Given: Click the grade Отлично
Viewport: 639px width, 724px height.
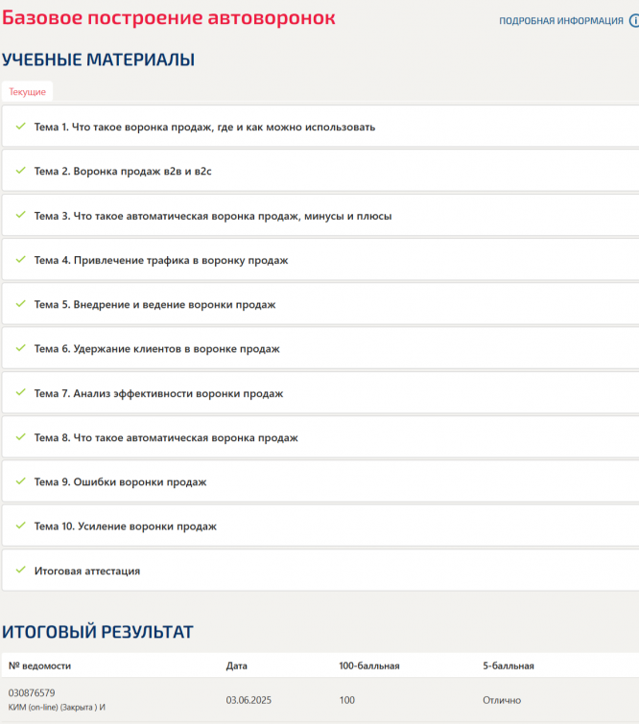Looking at the screenshot, I should (x=502, y=700).
